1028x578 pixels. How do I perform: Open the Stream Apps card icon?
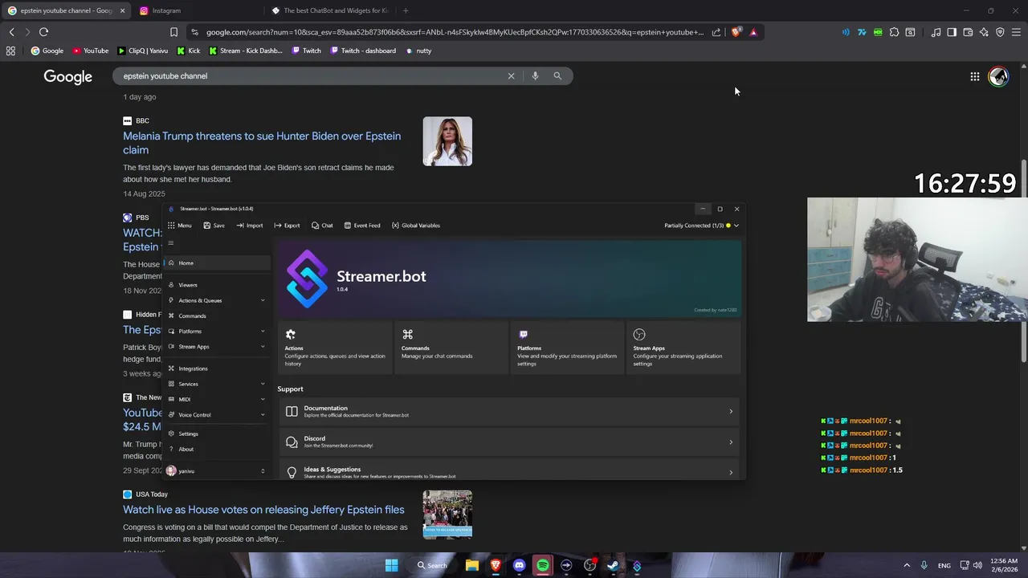click(x=639, y=335)
